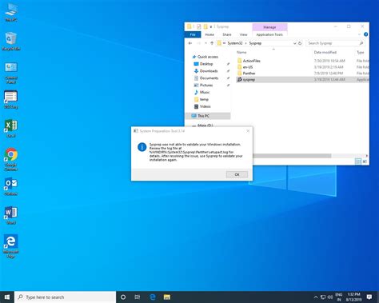Viewport: 379px width, 303px height.
Task: Refresh the Sysprep folder view
Action: click(300, 43)
